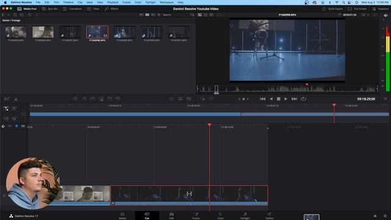The width and height of the screenshot is (391, 220).
Task: Open the Sync Bin panel
Action: tap(49, 9)
